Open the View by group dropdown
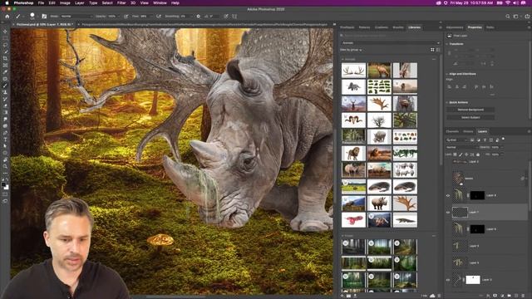 click(x=351, y=50)
